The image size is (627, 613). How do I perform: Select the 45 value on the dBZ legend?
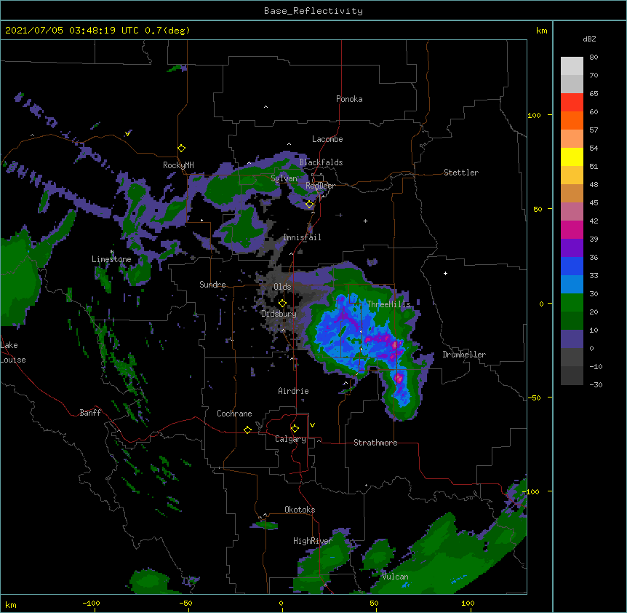pyautogui.click(x=594, y=203)
